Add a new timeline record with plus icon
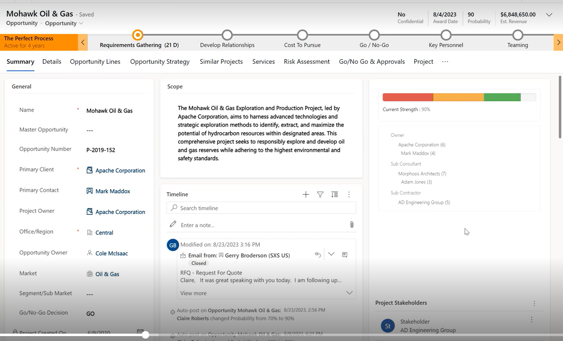Image resolution: width=563 pixels, height=341 pixels. pos(306,194)
